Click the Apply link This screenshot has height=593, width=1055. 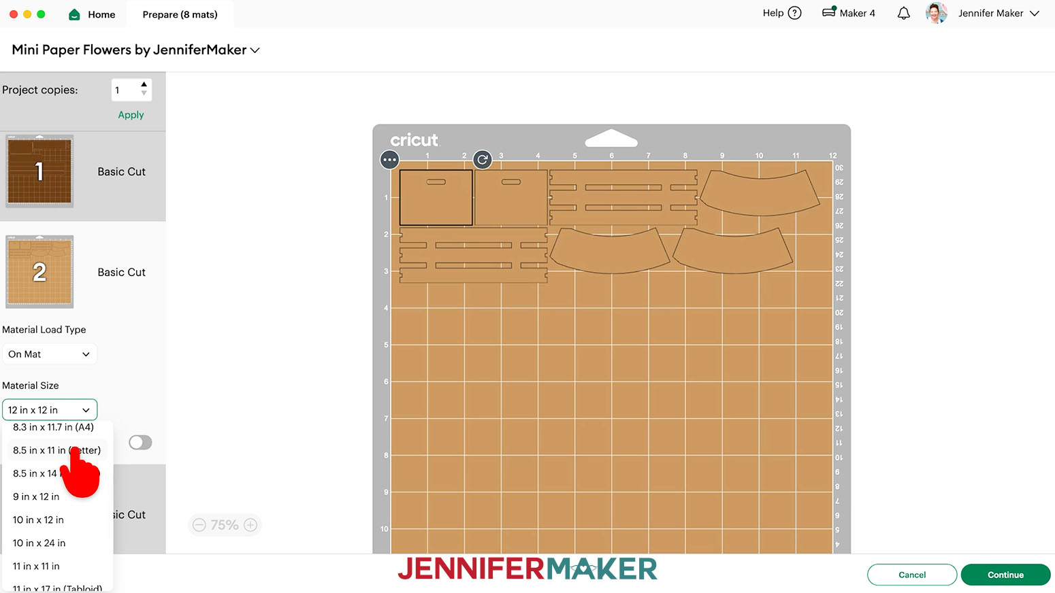tap(131, 115)
